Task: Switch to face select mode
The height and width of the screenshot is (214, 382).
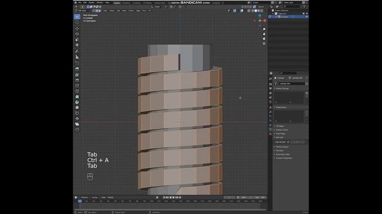Action: point(100,11)
